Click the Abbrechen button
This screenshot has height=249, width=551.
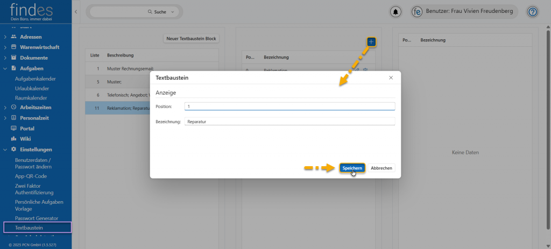[382, 168]
